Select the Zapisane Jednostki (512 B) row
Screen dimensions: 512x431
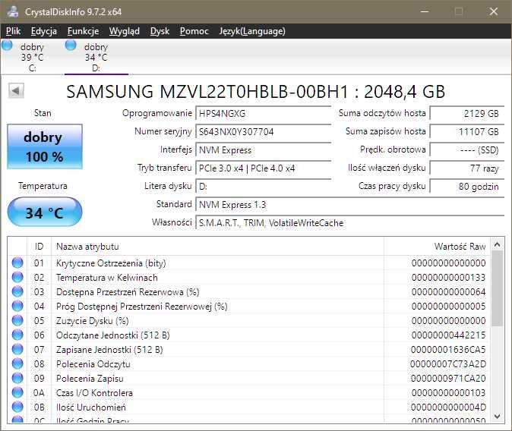coord(248,350)
